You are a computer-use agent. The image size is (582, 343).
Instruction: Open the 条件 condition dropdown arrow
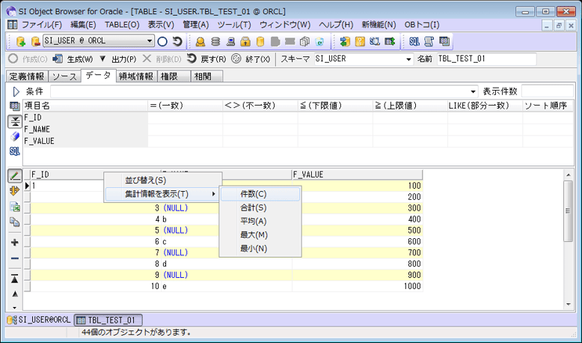coord(473,91)
